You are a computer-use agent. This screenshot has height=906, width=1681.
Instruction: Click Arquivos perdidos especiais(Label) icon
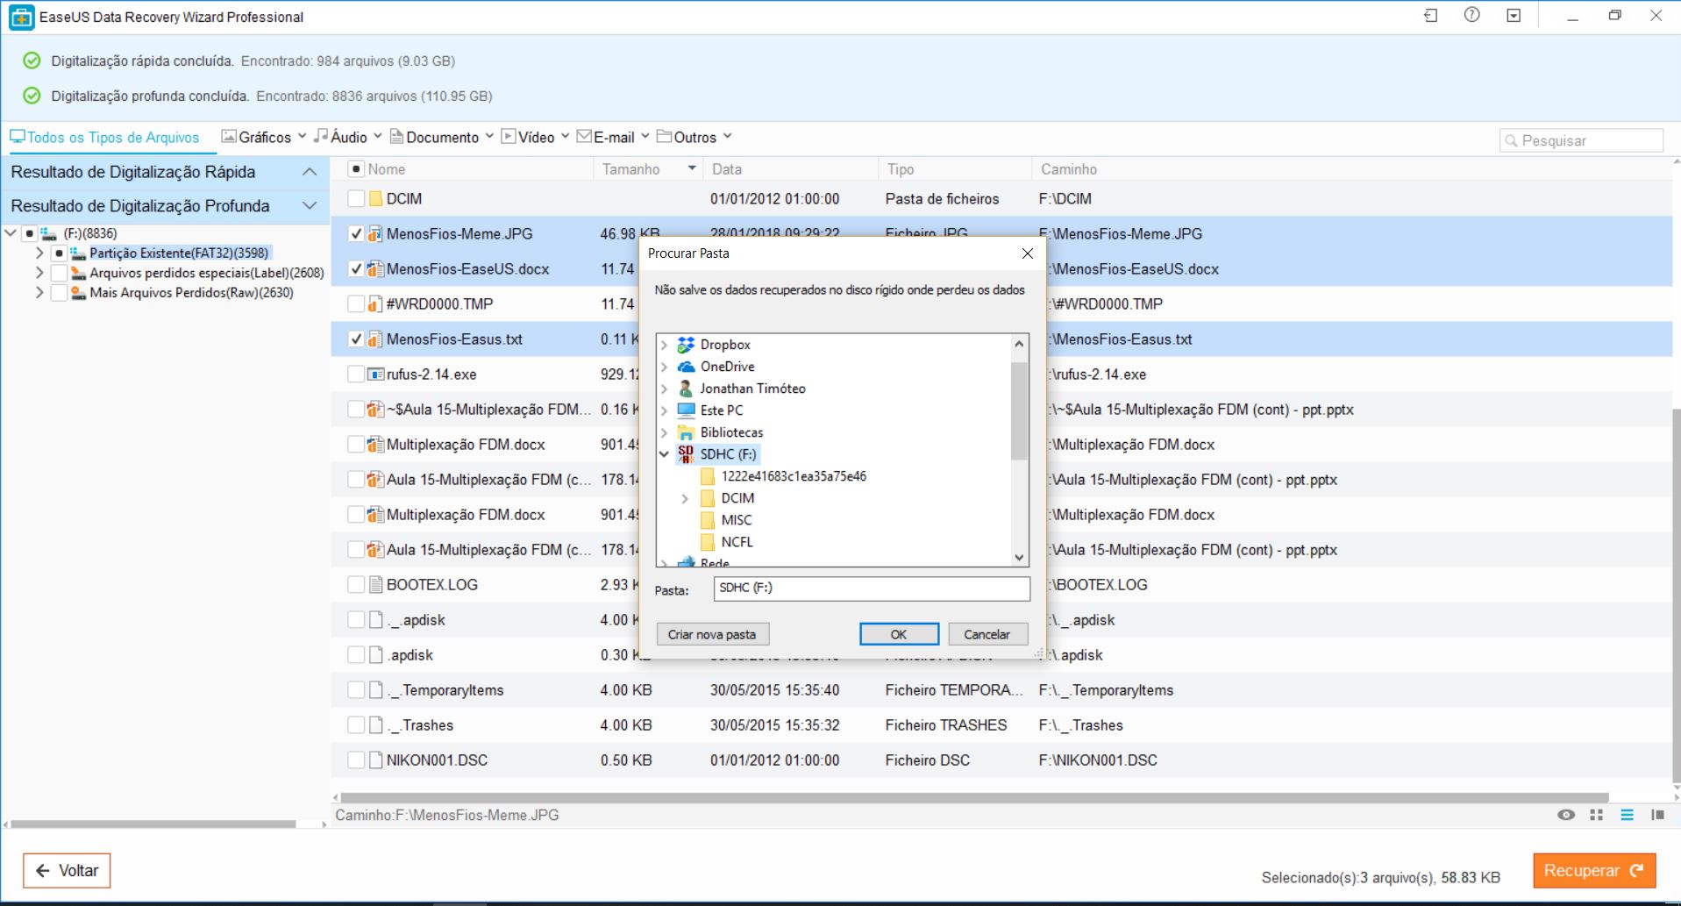pyautogui.click(x=79, y=273)
